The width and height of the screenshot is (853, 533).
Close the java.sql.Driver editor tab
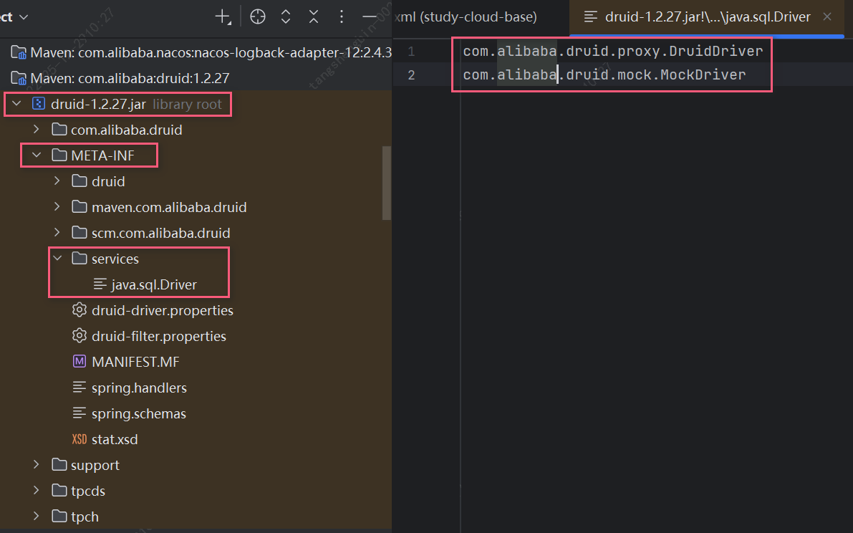(x=827, y=17)
